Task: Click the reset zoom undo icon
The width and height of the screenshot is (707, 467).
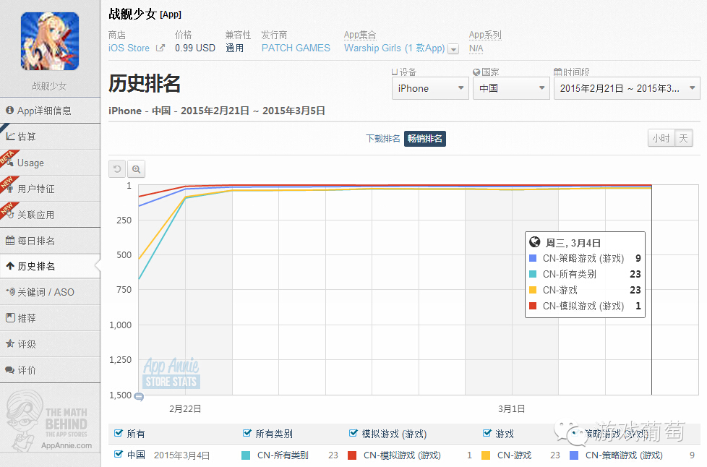Action: pyautogui.click(x=117, y=169)
